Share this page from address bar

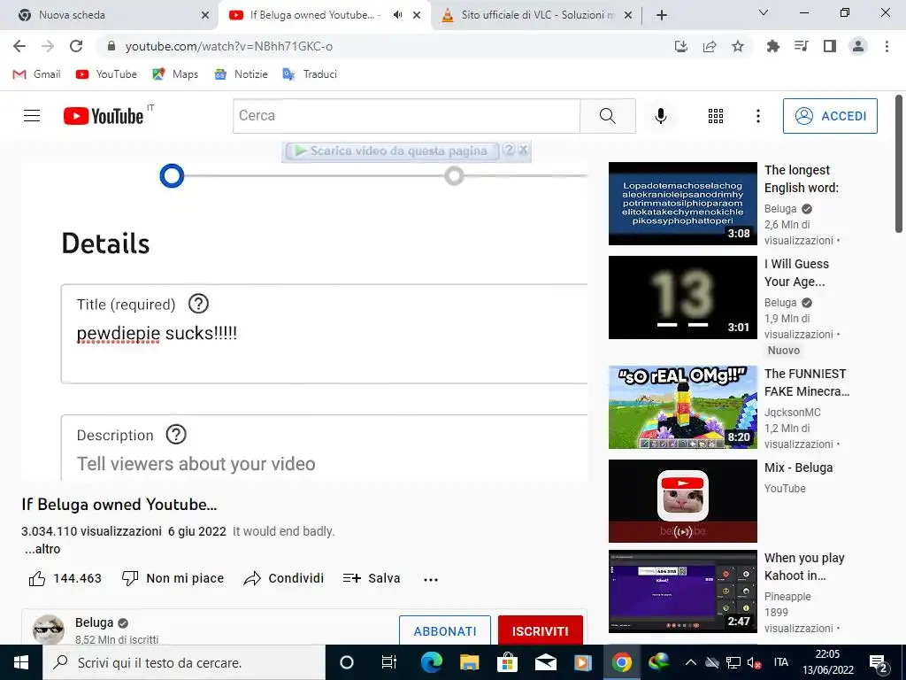[x=710, y=46]
